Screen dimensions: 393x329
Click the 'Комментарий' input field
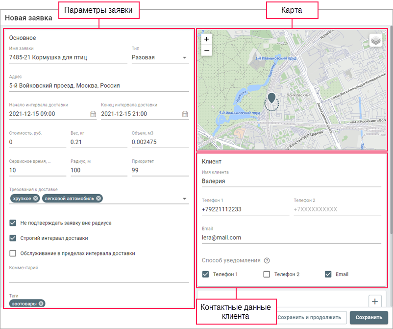click(x=98, y=277)
